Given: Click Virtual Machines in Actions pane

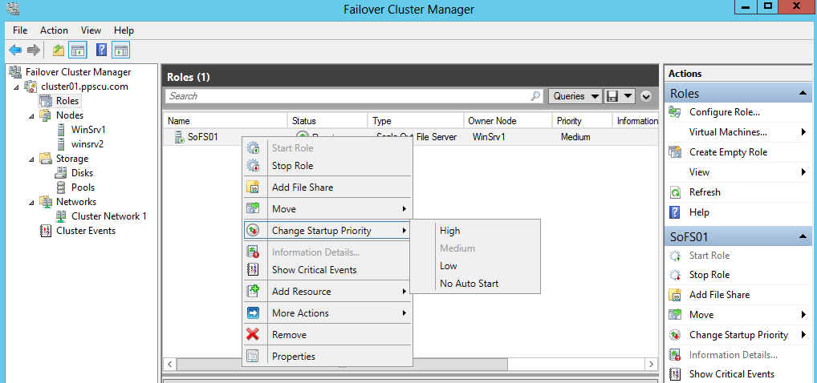Looking at the screenshot, I should click(x=728, y=132).
